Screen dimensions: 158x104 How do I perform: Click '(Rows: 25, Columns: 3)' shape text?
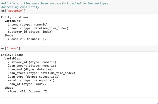(27, 39)
